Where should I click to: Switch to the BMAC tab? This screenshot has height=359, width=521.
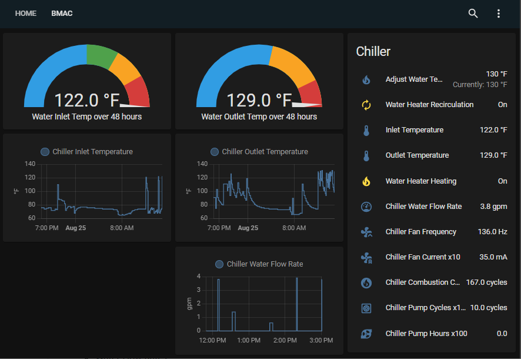coord(62,14)
